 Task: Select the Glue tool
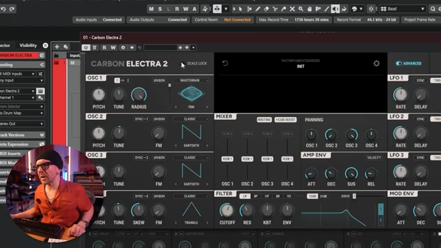pyautogui.click(x=283, y=9)
